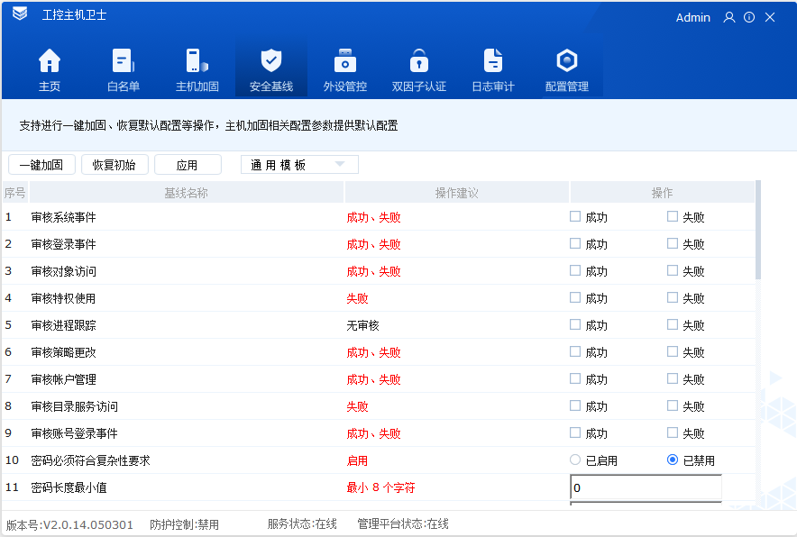Open the 日志审计 log audit module
Viewport: 797px width, 537px height.
(492, 68)
